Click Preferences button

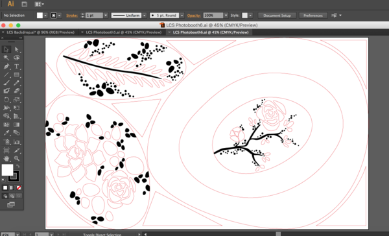313,16
